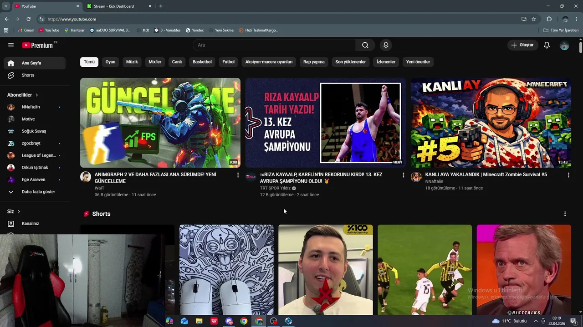The height and width of the screenshot is (327, 583).
Task: Open the Motive subscription in the sidebar
Action: [x=35, y=119]
